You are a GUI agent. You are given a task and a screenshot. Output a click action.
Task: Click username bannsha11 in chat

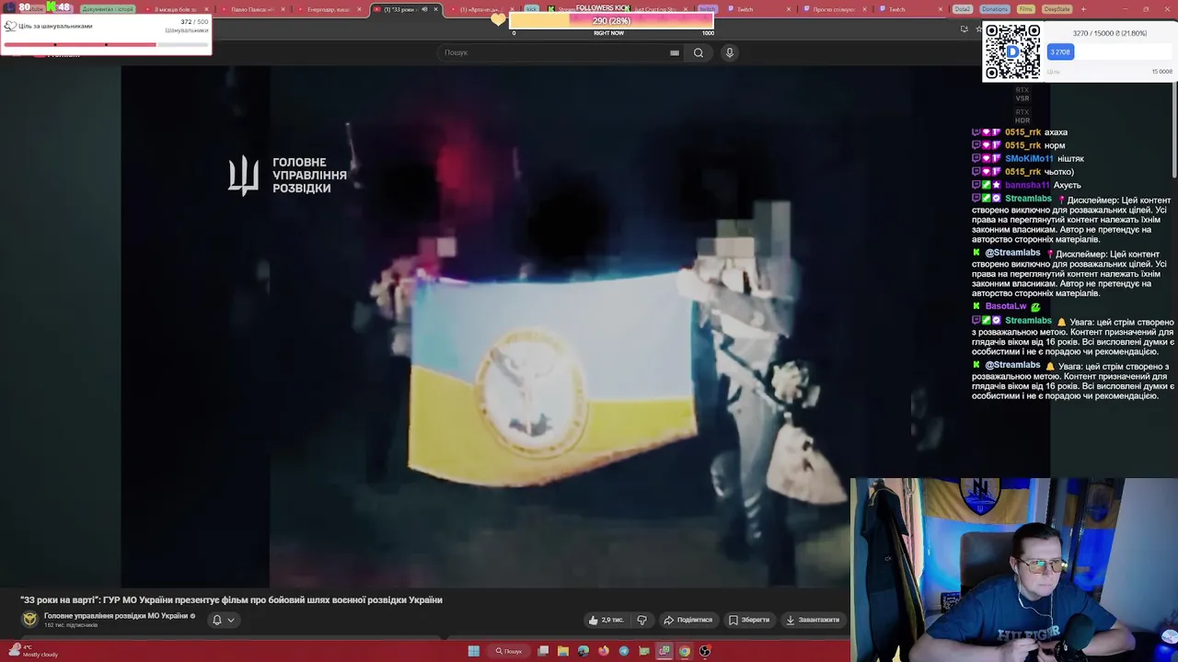tap(1027, 185)
